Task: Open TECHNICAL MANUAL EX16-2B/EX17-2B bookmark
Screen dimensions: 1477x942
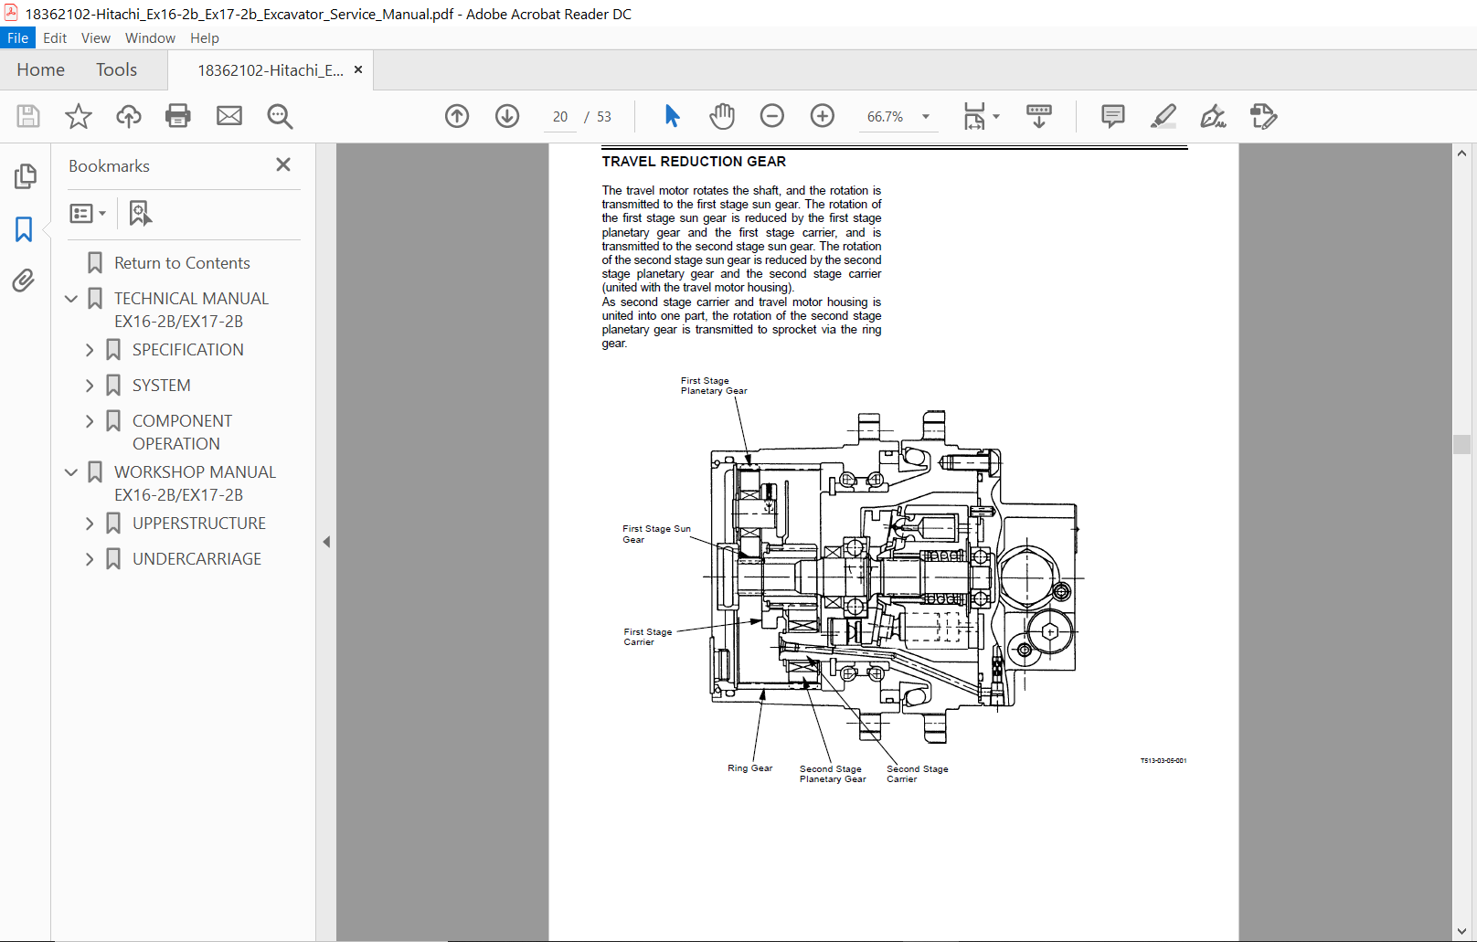Action: (x=191, y=310)
